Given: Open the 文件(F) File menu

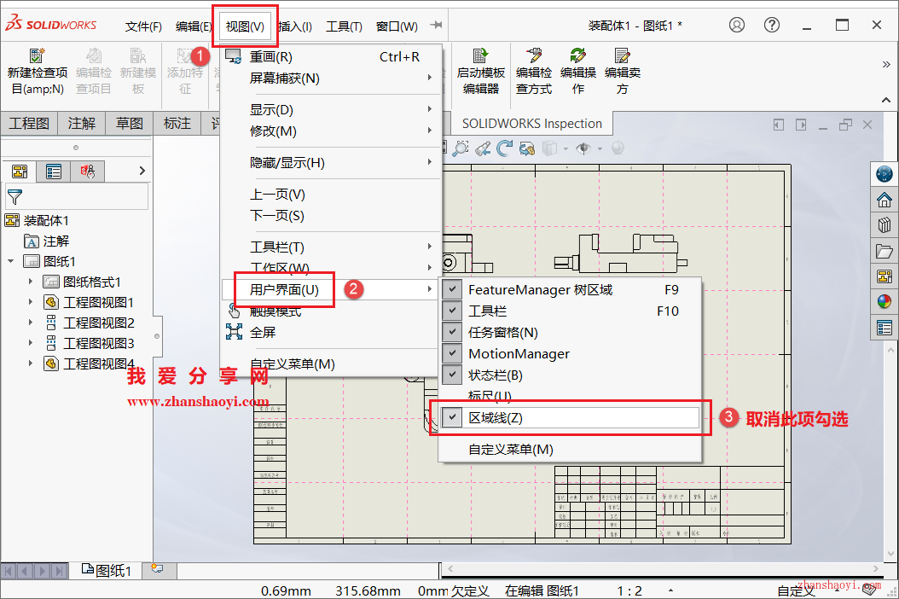Looking at the screenshot, I should pyautogui.click(x=143, y=26).
